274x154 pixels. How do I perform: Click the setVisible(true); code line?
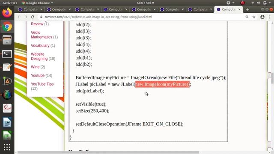point(91,104)
